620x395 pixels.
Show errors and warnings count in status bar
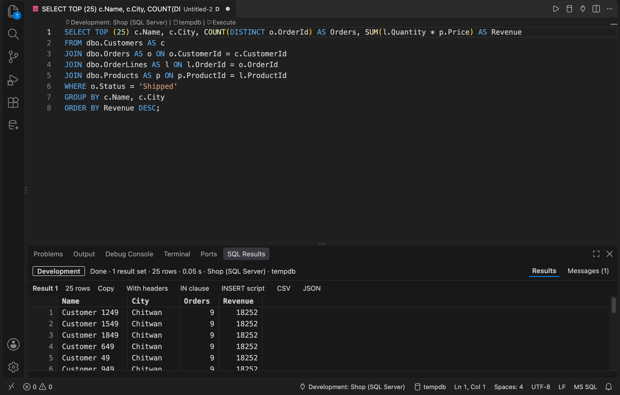point(38,387)
